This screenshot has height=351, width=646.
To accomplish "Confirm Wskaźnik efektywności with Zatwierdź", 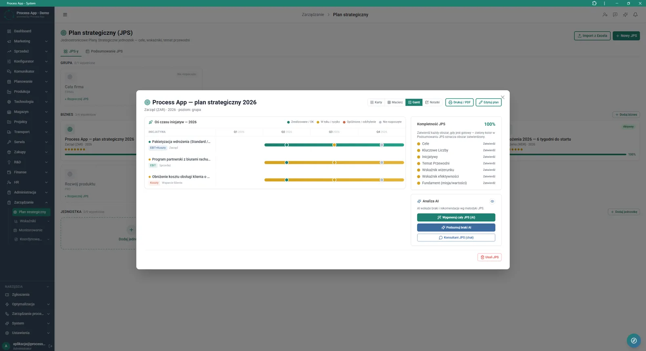I will click(489, 177).
